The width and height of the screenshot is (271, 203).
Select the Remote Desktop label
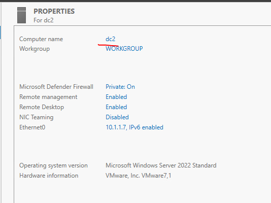coord(42,107)
